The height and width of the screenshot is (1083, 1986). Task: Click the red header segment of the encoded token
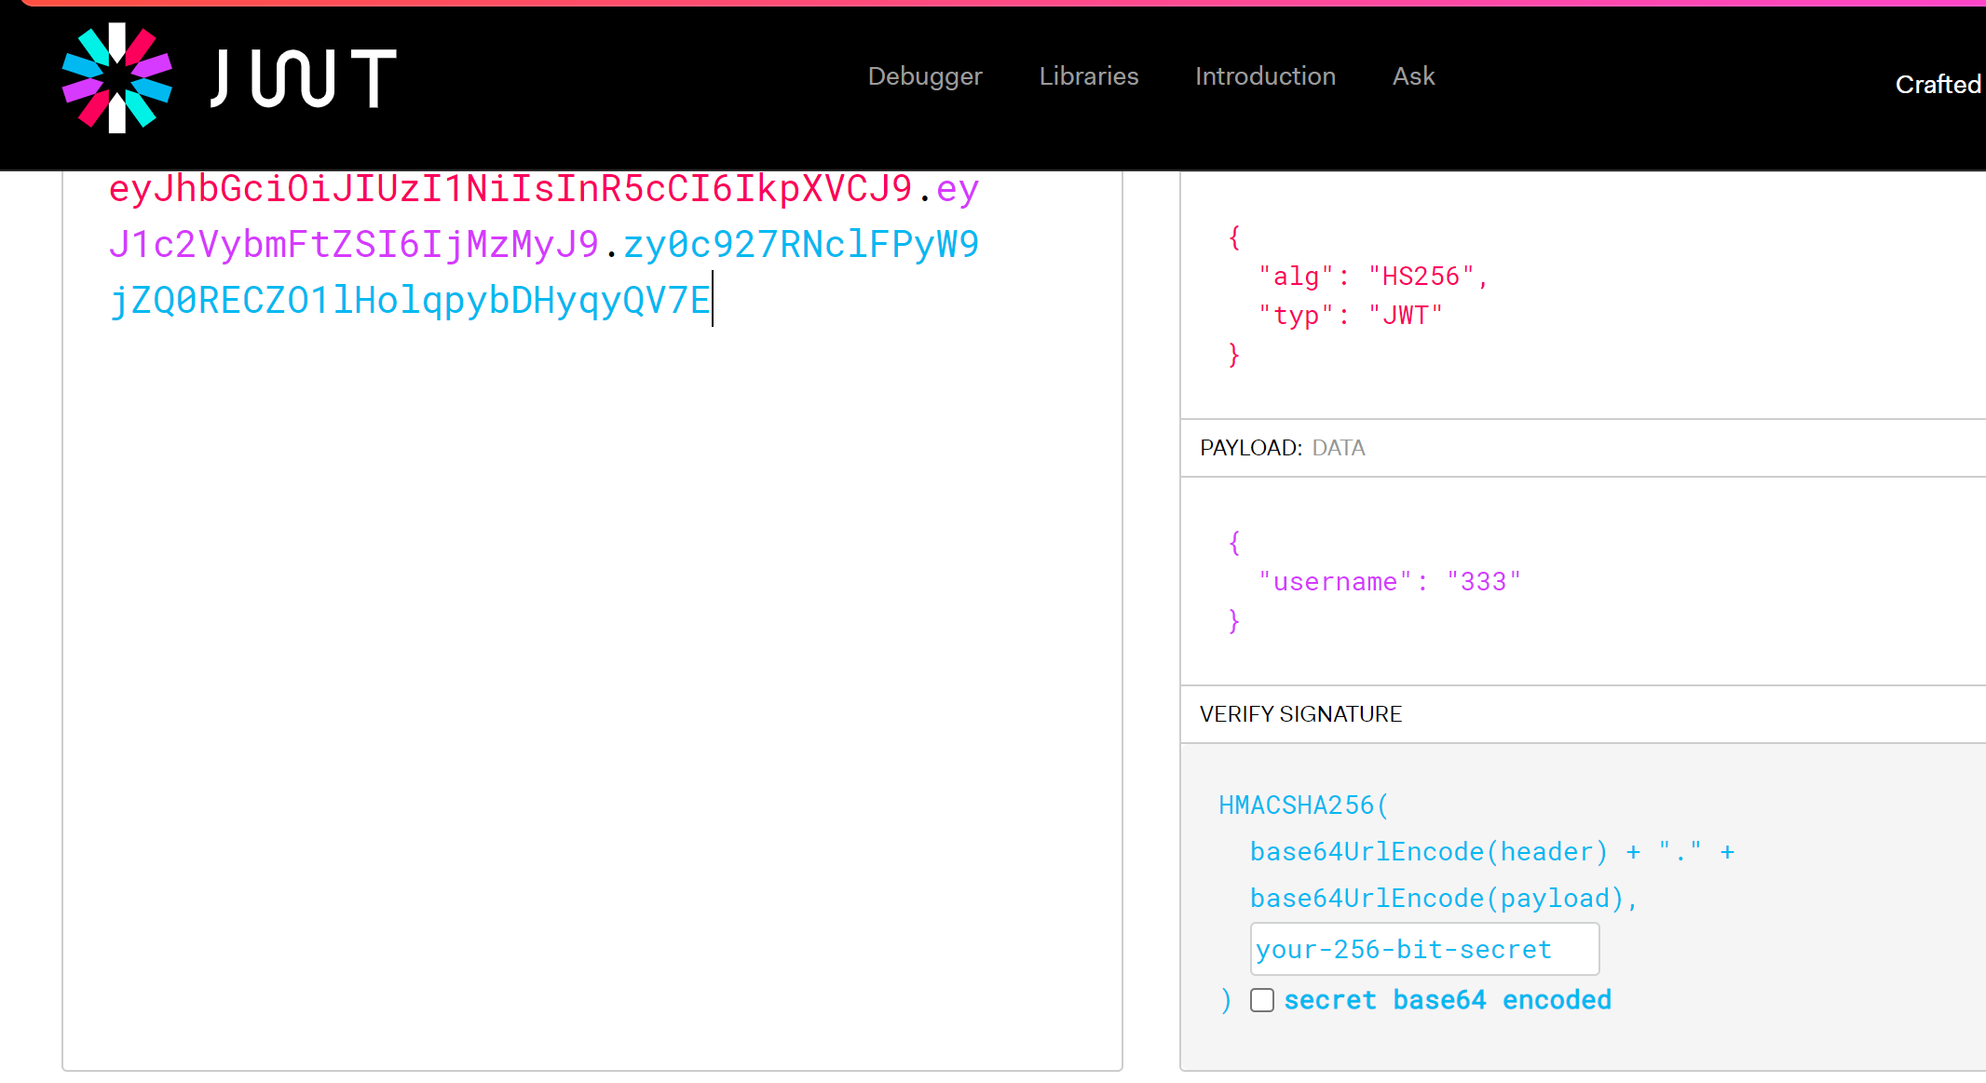click(x=510, y=189)
